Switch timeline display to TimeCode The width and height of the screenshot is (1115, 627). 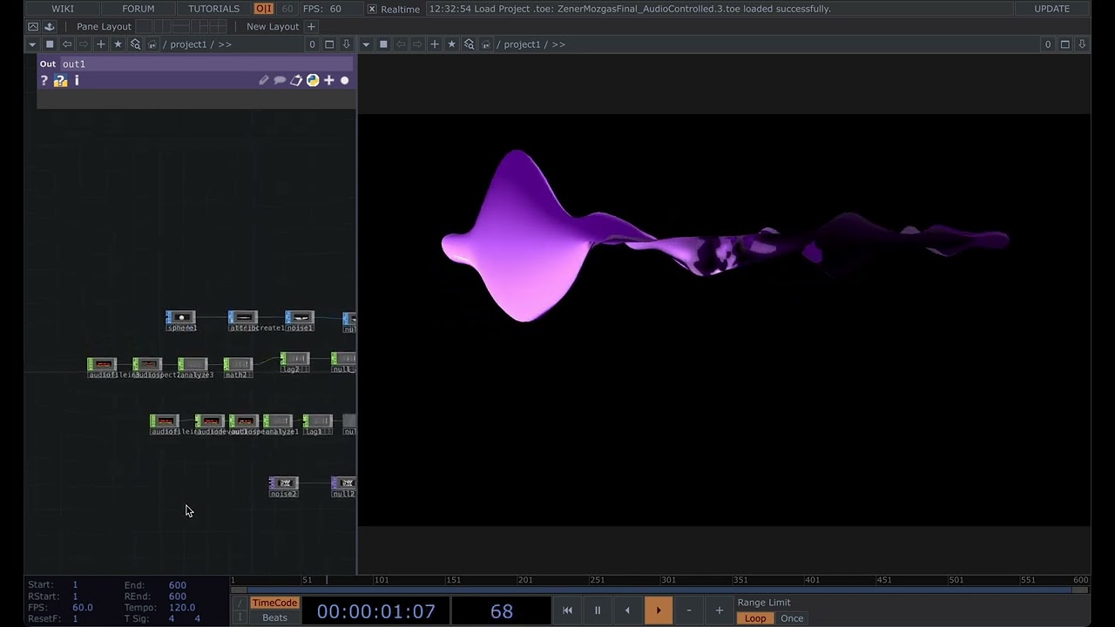click(x=274, y=603)
